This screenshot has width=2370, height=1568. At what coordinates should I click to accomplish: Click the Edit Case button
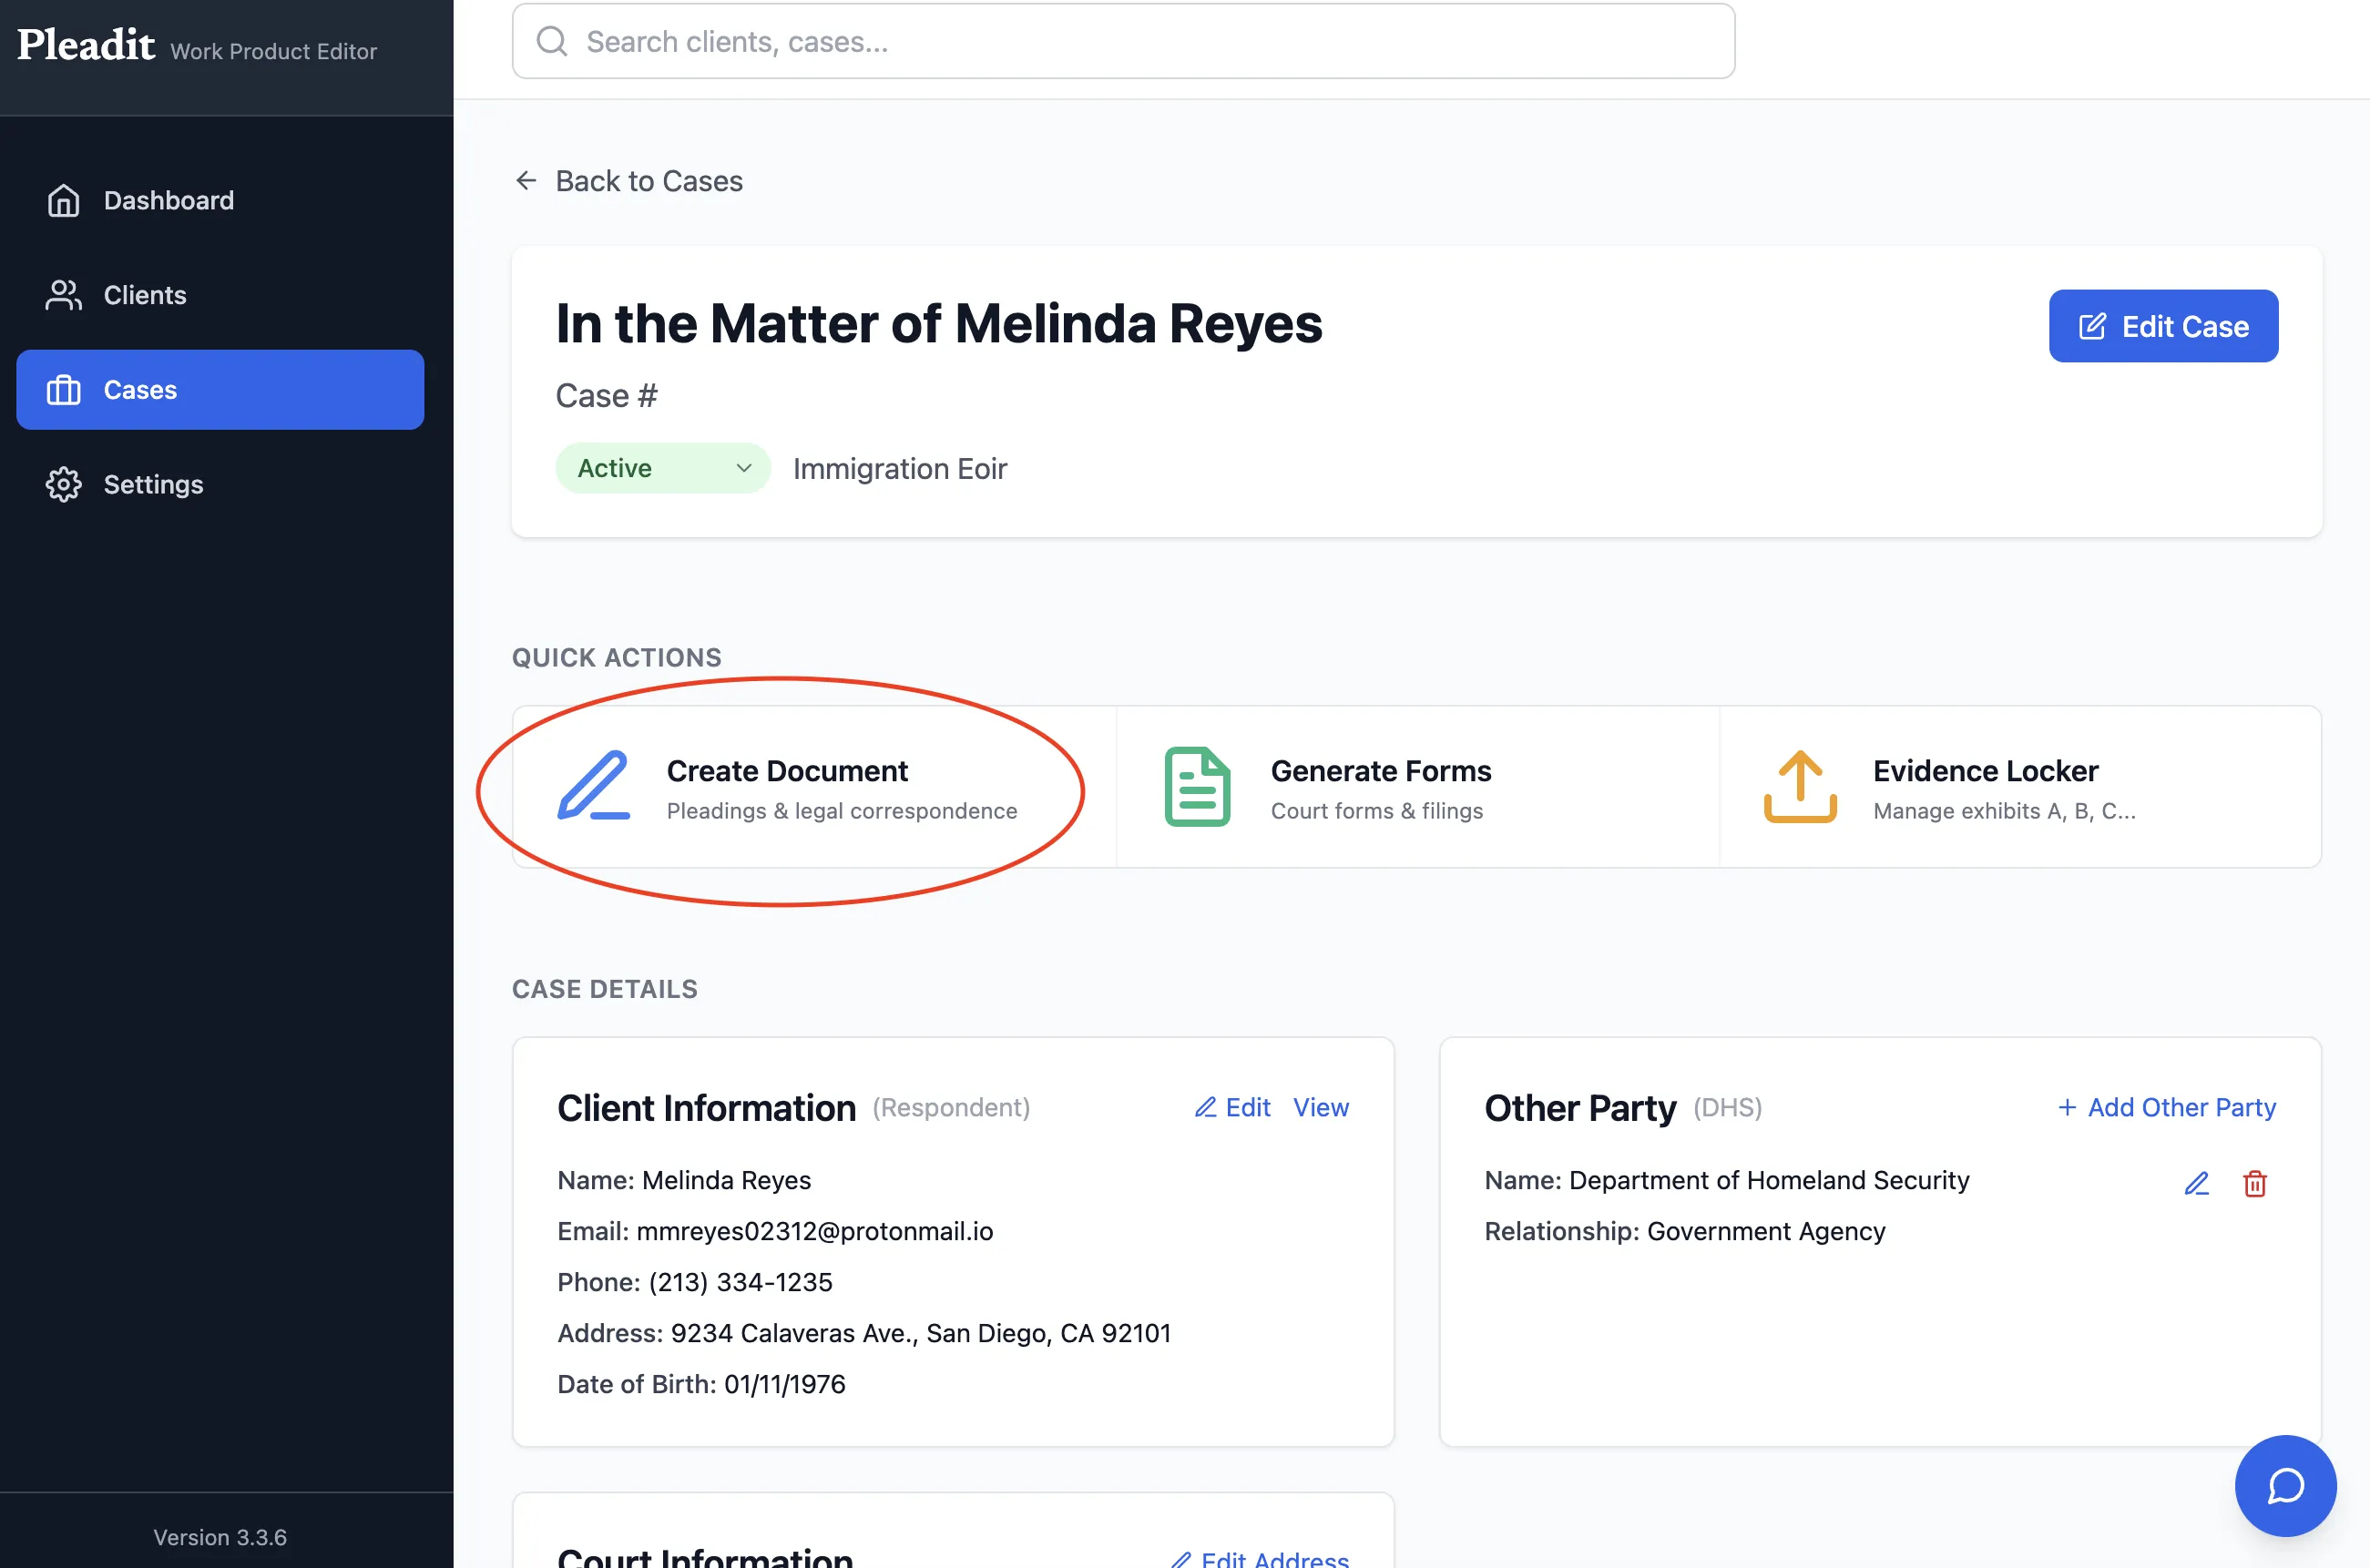2163,326
